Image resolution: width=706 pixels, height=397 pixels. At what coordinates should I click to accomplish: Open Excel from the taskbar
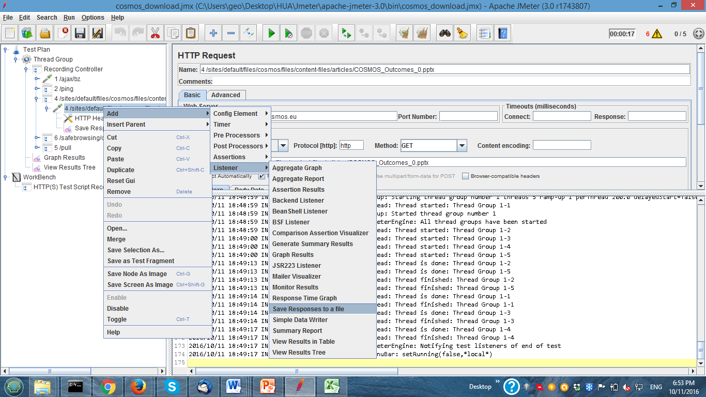click(331, 387)
